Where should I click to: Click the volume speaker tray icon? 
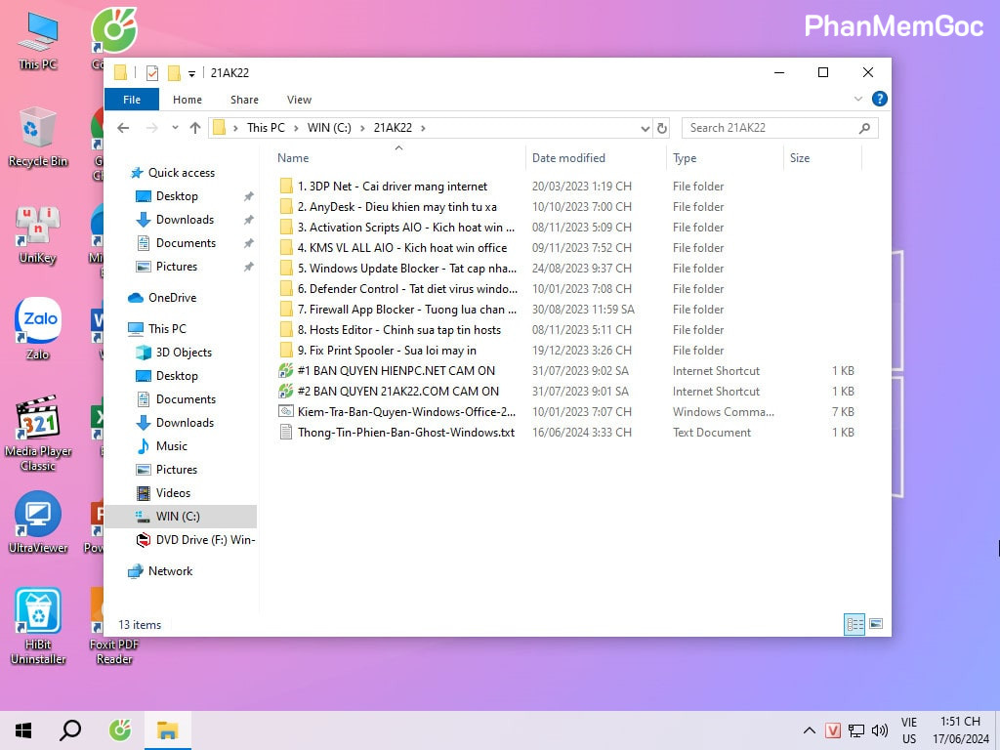click(x=879, y=729)
